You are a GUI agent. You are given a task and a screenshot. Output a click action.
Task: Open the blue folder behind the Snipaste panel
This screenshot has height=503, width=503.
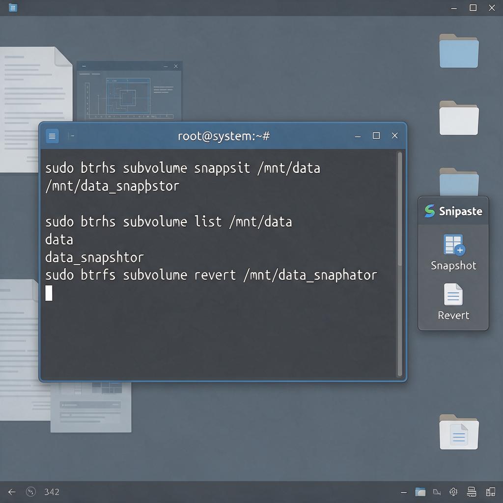459,182
